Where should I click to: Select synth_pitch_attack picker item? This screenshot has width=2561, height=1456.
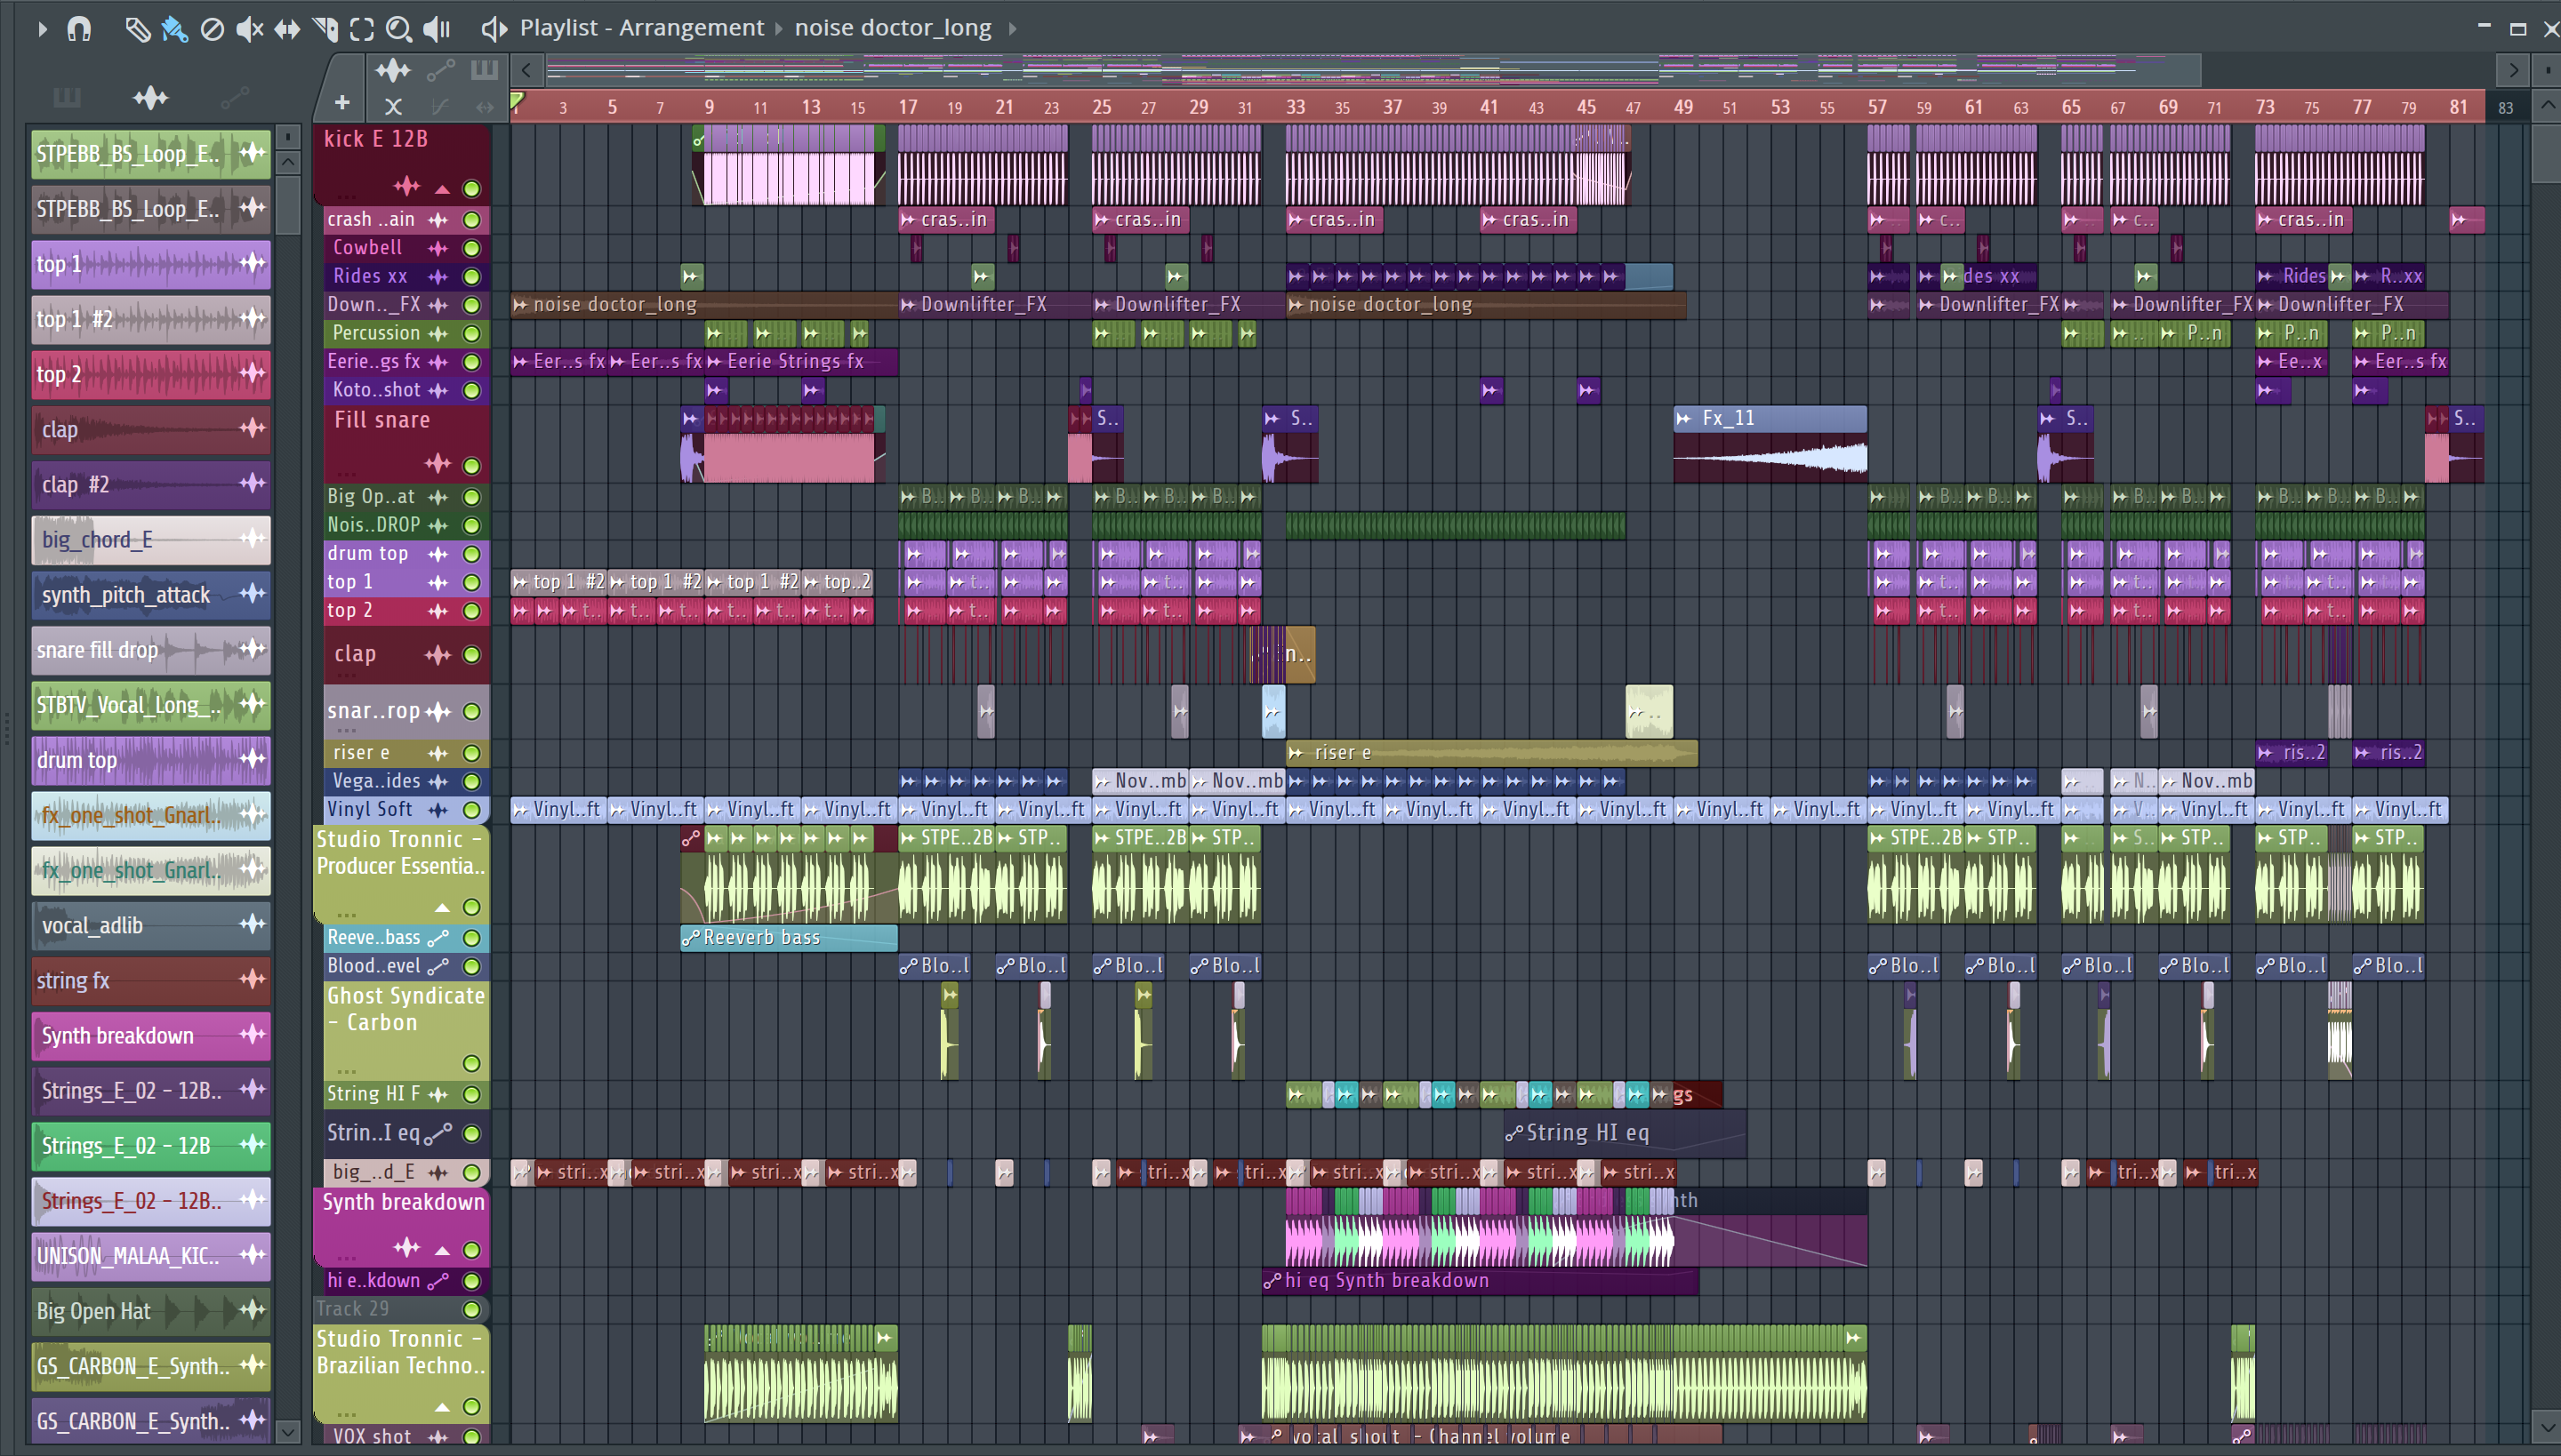point(151,595)
